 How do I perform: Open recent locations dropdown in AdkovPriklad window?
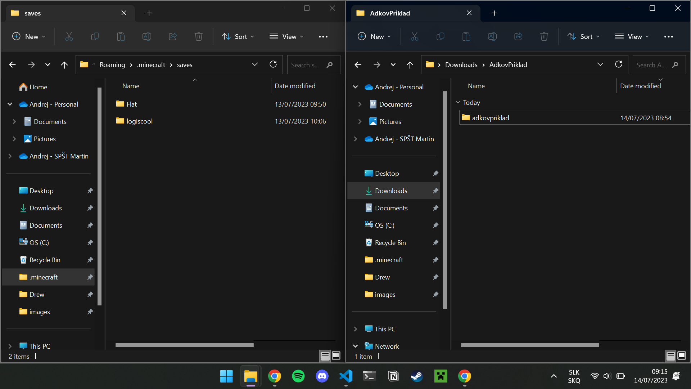(393, 65)
